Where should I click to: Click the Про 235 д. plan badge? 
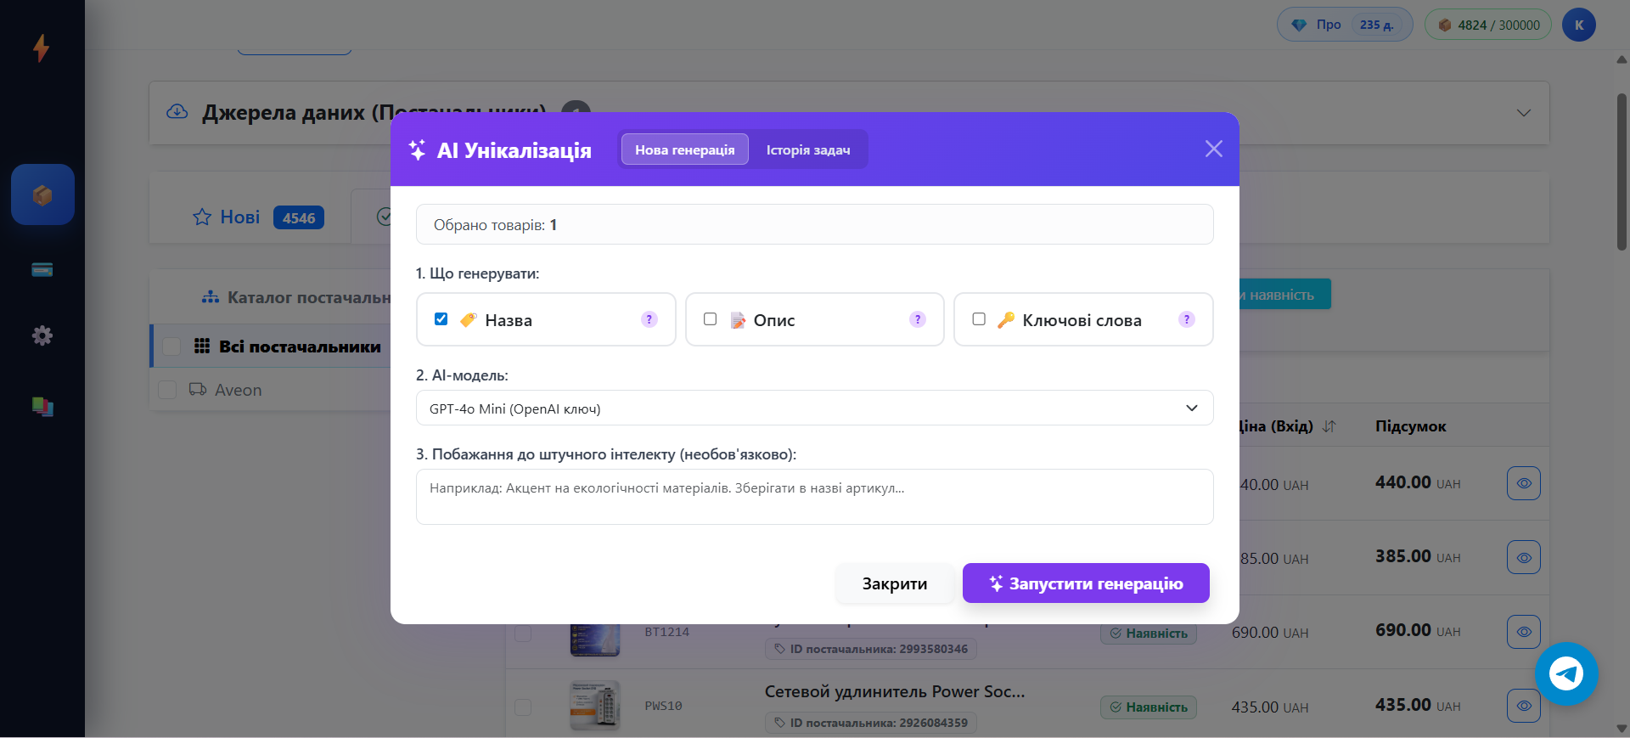pos(1345,25)
